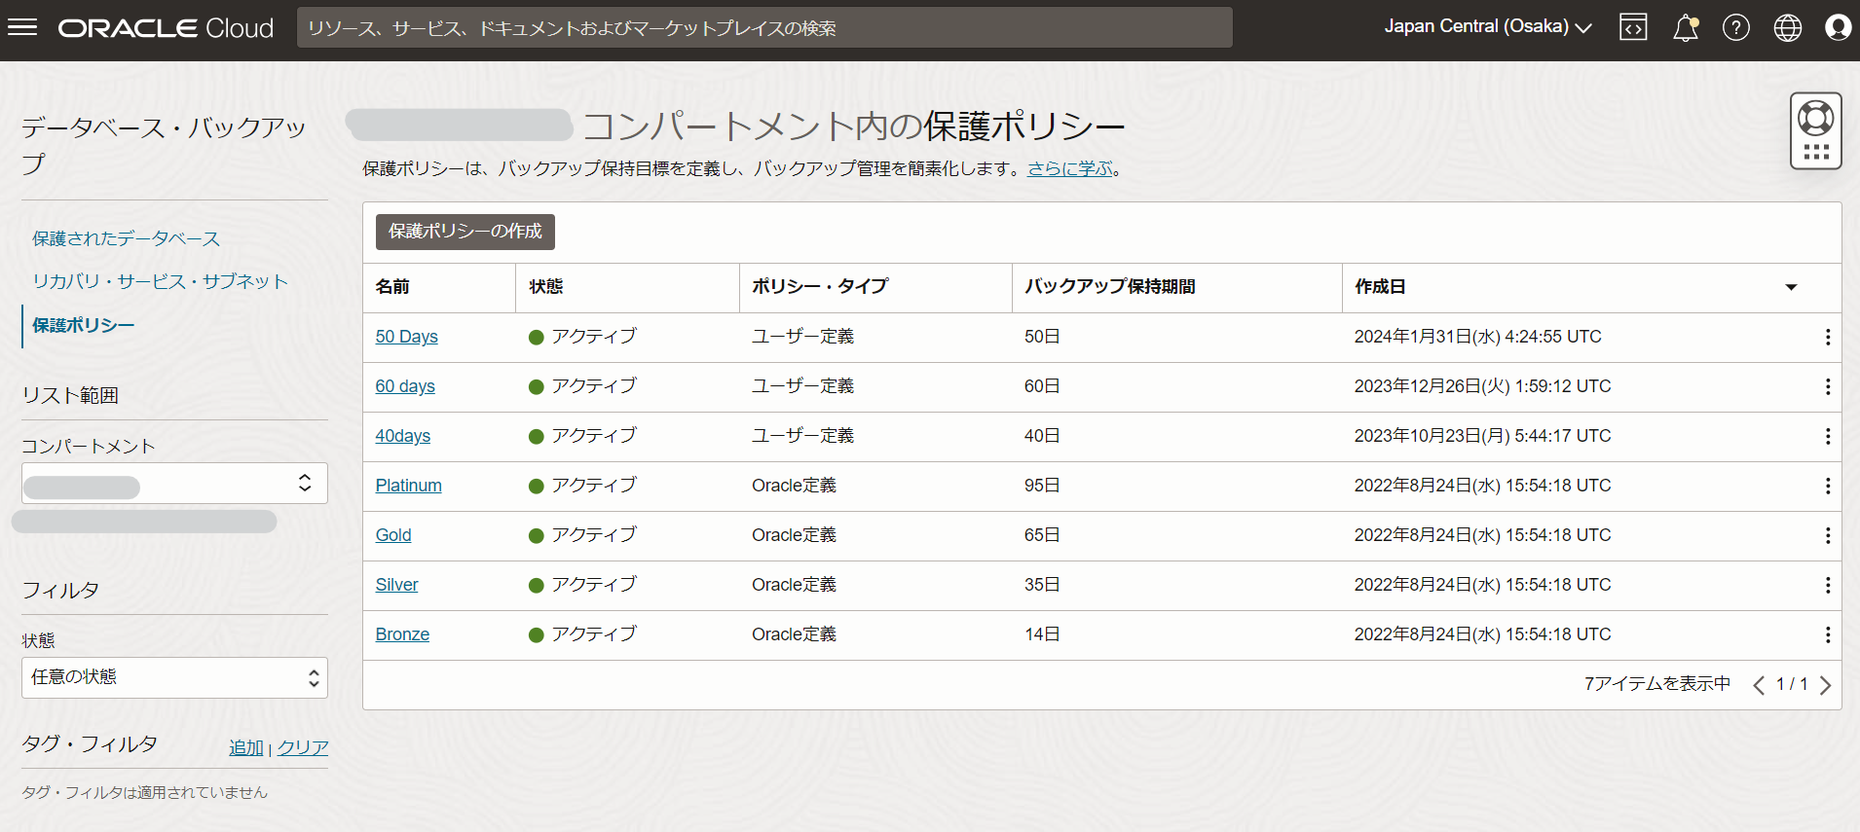Open the Platinum policy link
Screen dimensions: 1860x832
coord(408,486)
